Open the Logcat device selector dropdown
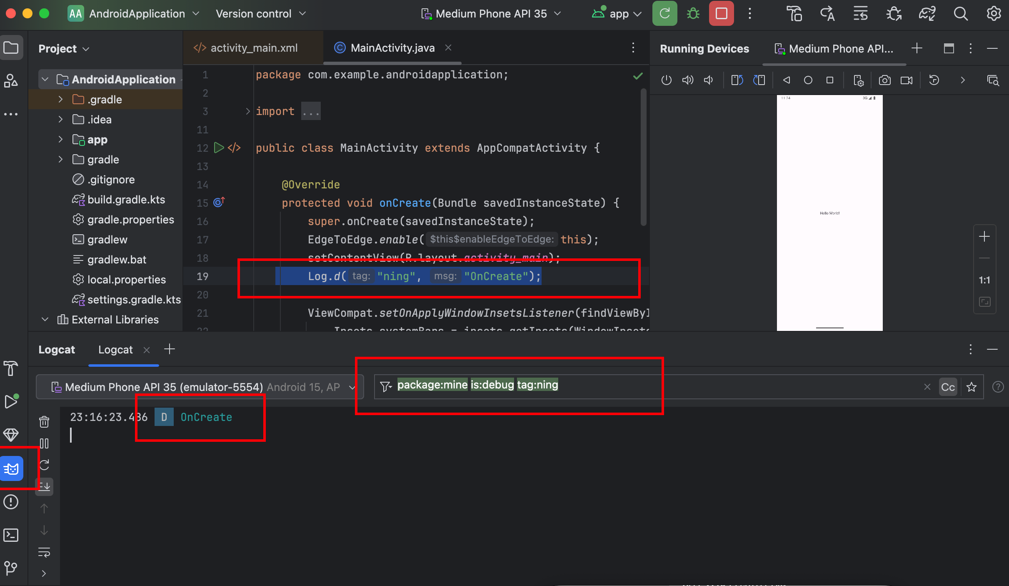Image resolution: width=1009 pixels, height=586 pixels. tap(200, 387)
